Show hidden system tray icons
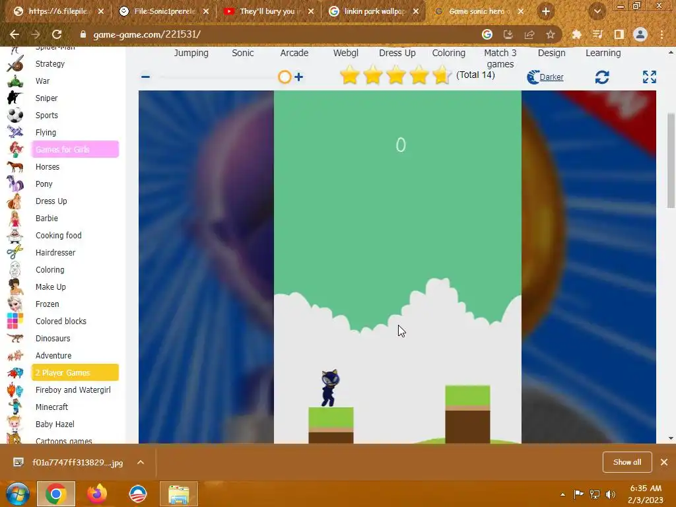 click(x=562, y=494)
